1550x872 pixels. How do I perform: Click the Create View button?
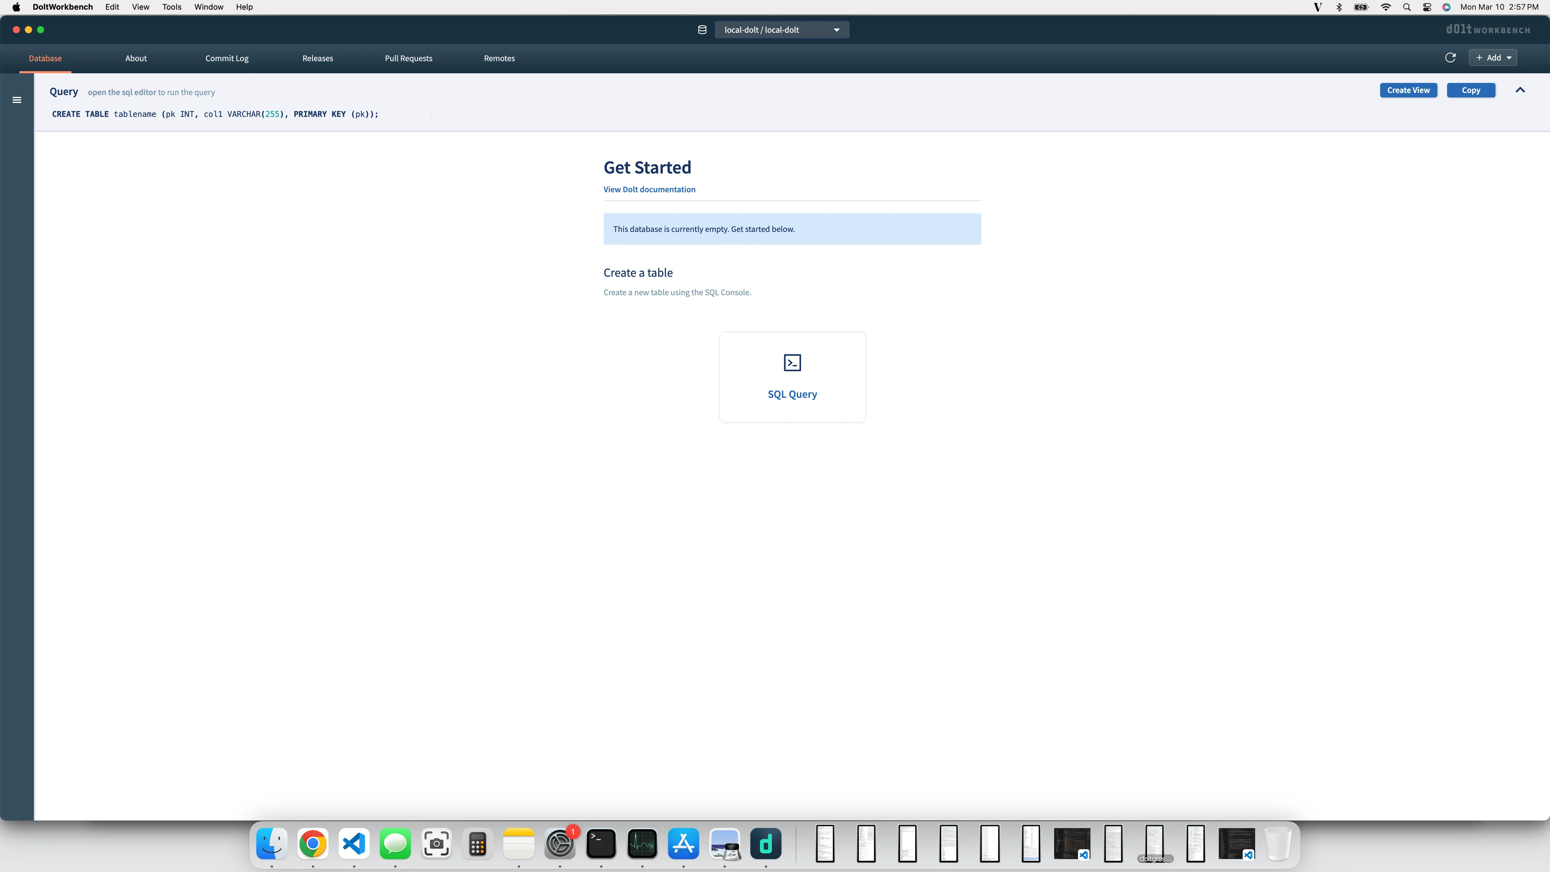(1408, 90)
